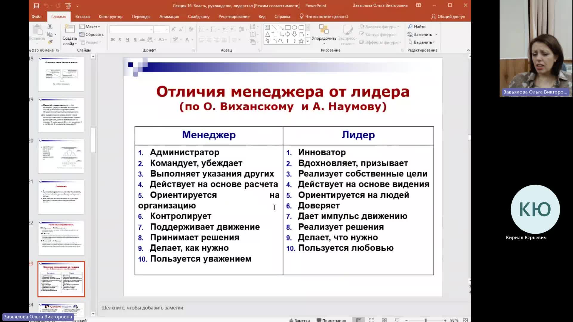Viewport: 573px width, 322px height.
Task: Toggle text shadow (S) formatting
Action: click(x=135, y=39)
